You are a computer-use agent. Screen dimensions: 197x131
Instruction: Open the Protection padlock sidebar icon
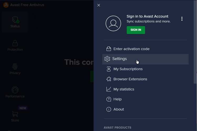pyautogui.click(x=15, y=43)
